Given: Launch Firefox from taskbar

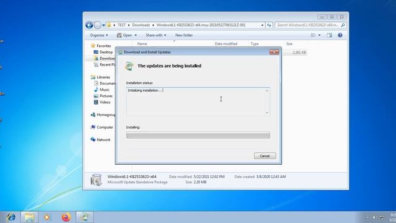Looking at the screenshot, I should (x=66, y=217).
